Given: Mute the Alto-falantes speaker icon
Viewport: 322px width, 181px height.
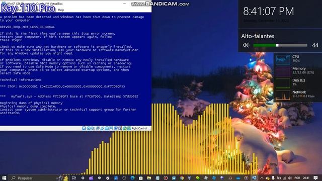Looking at the screenshot, I should (246, 45).
